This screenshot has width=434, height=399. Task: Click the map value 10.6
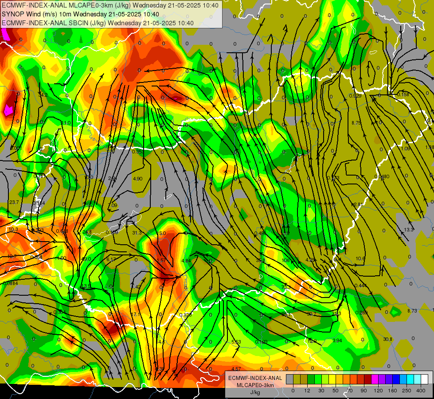(360, 258)
